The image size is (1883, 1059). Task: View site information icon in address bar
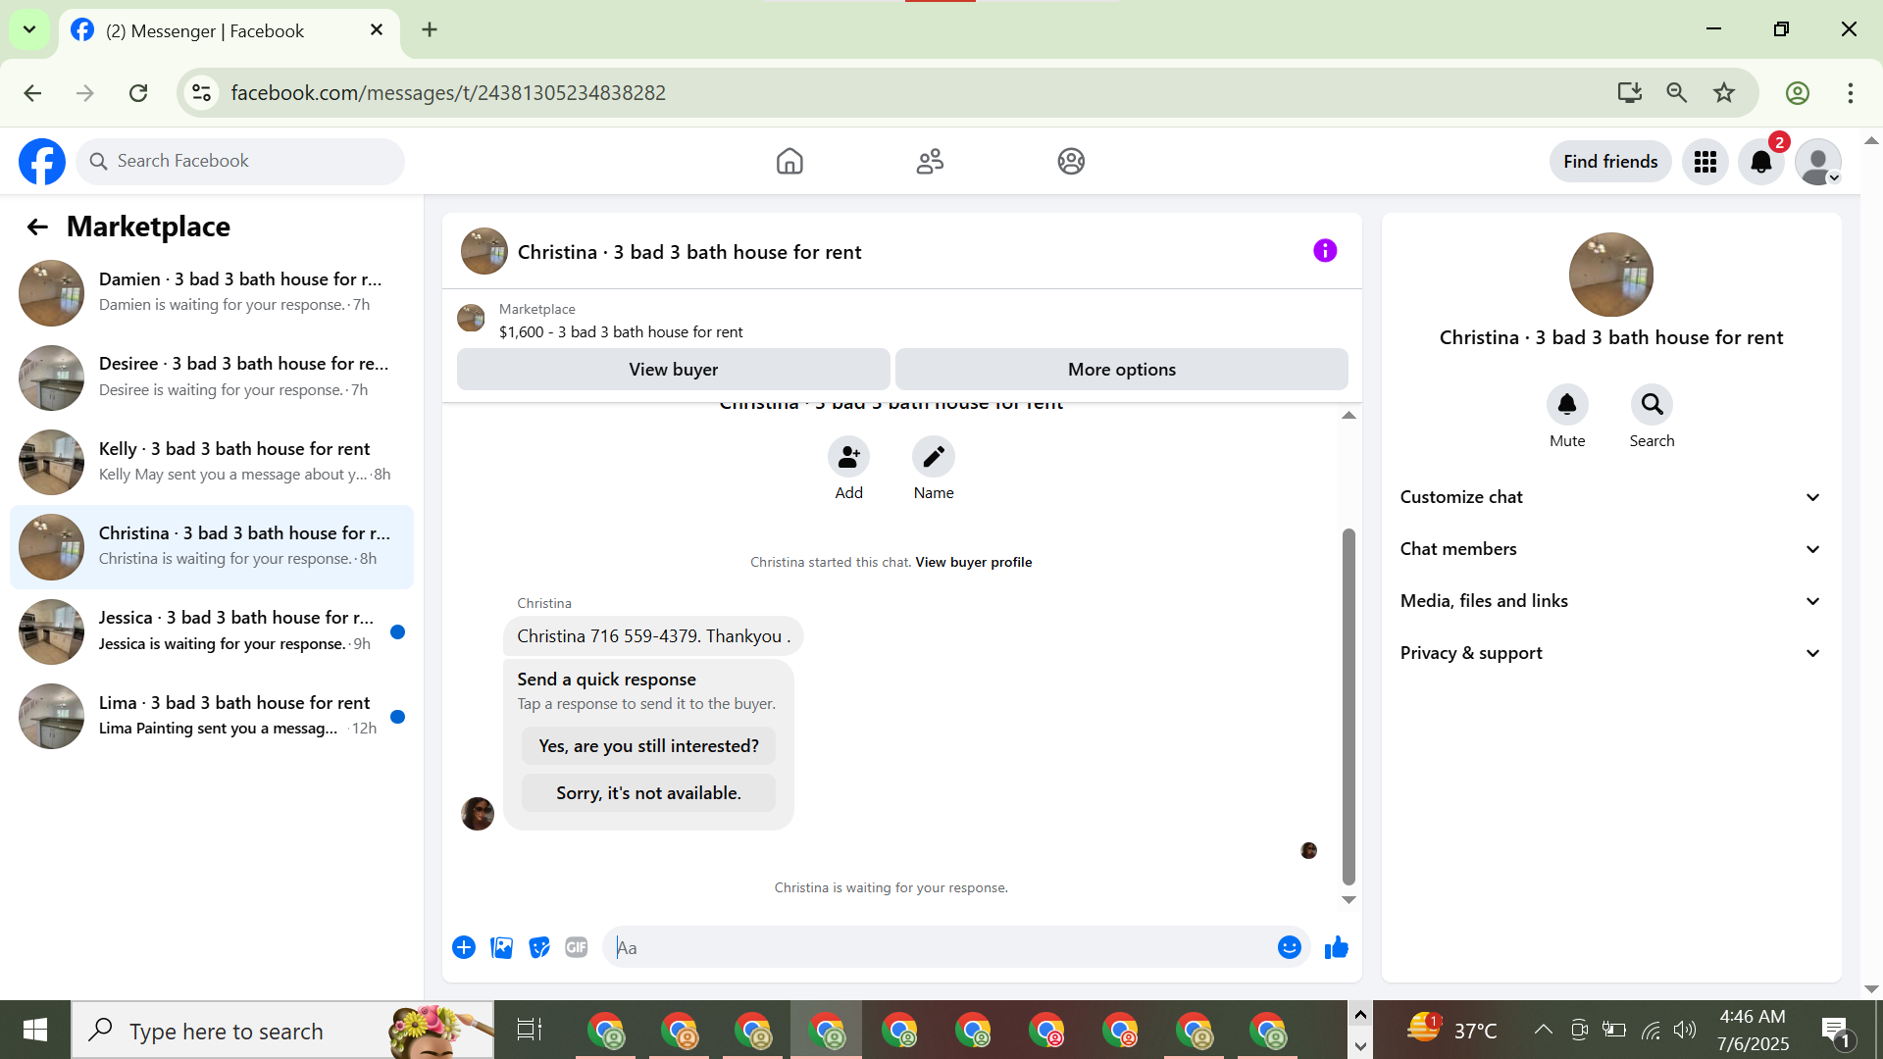[201, 93]
